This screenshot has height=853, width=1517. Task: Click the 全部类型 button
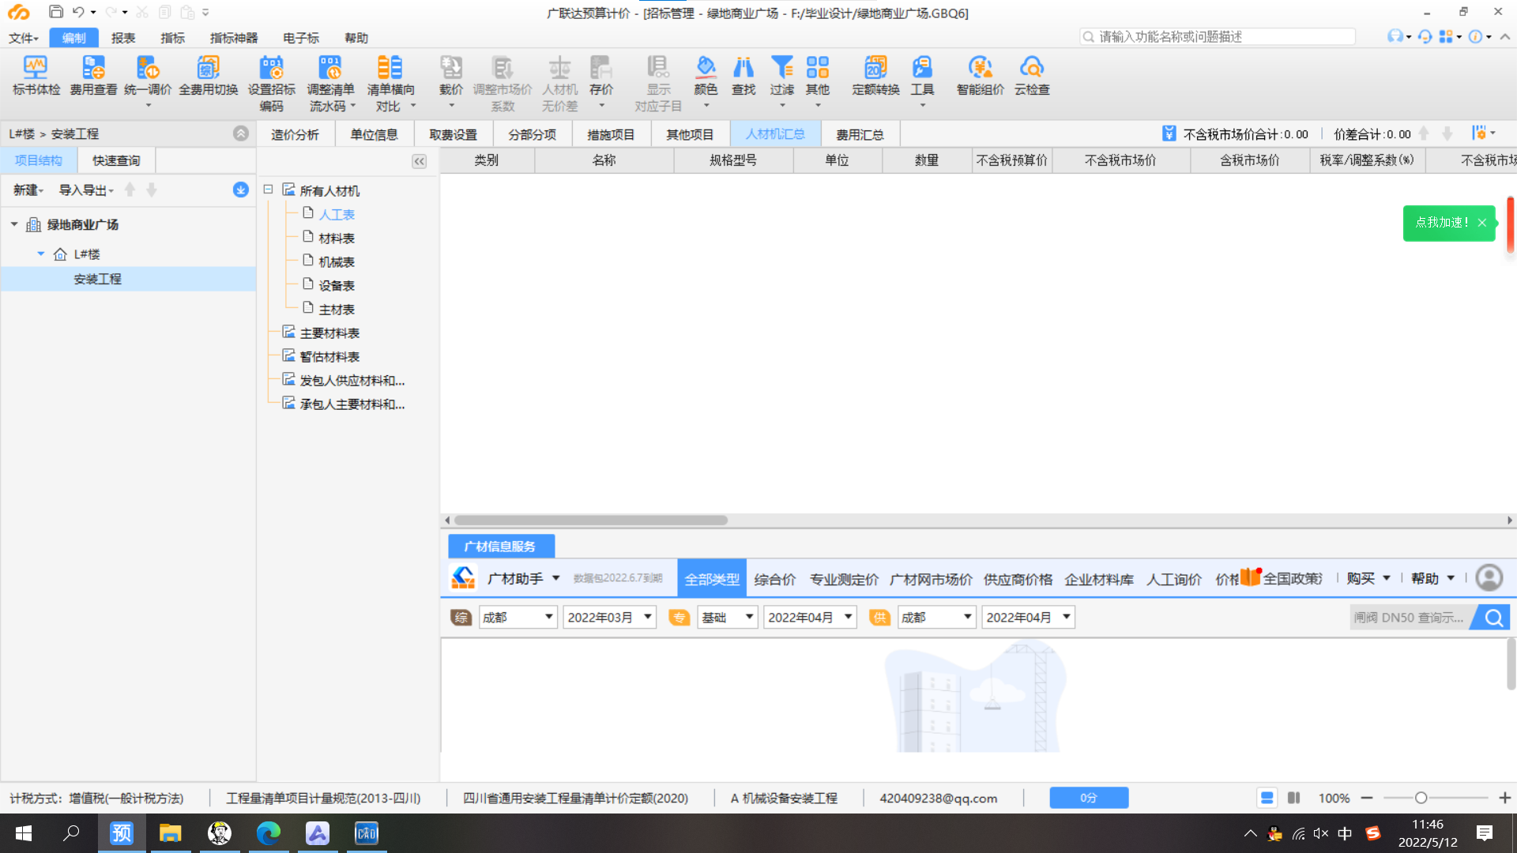[712, 579]
